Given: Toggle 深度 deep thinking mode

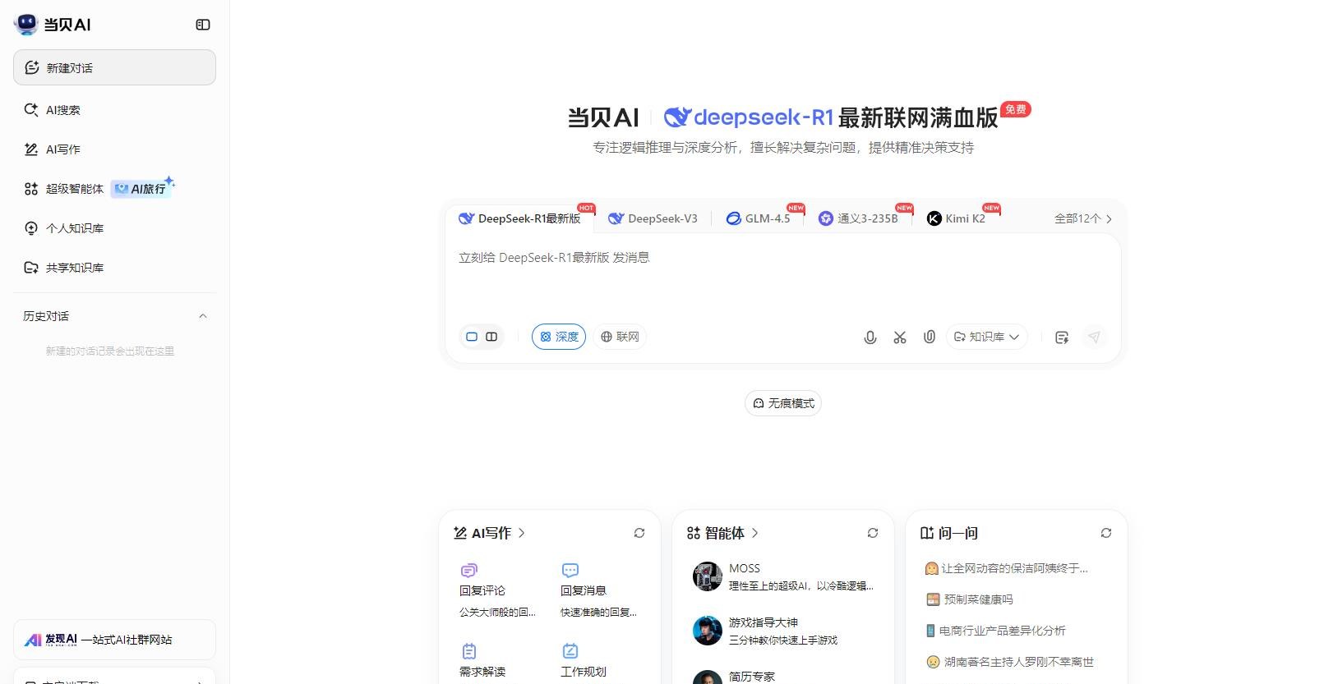Looking at the screenshot, I should 559,337.
